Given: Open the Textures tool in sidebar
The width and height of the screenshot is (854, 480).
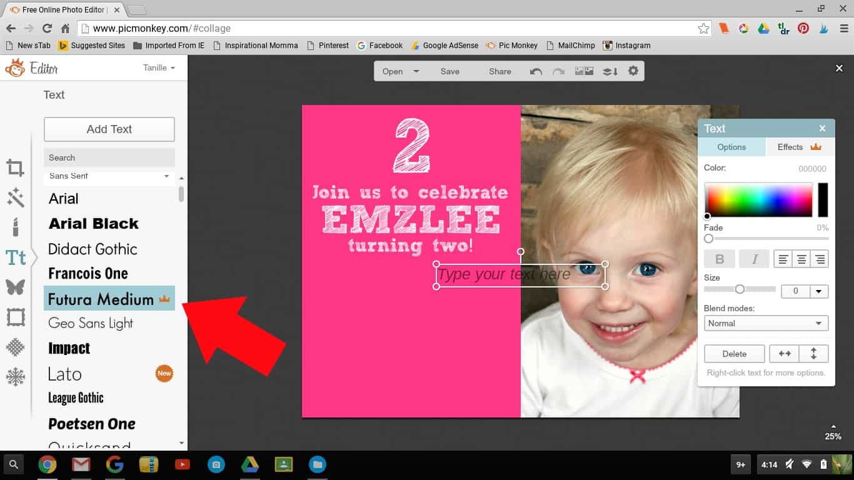Looking at the screenshot, I should 16,347.
